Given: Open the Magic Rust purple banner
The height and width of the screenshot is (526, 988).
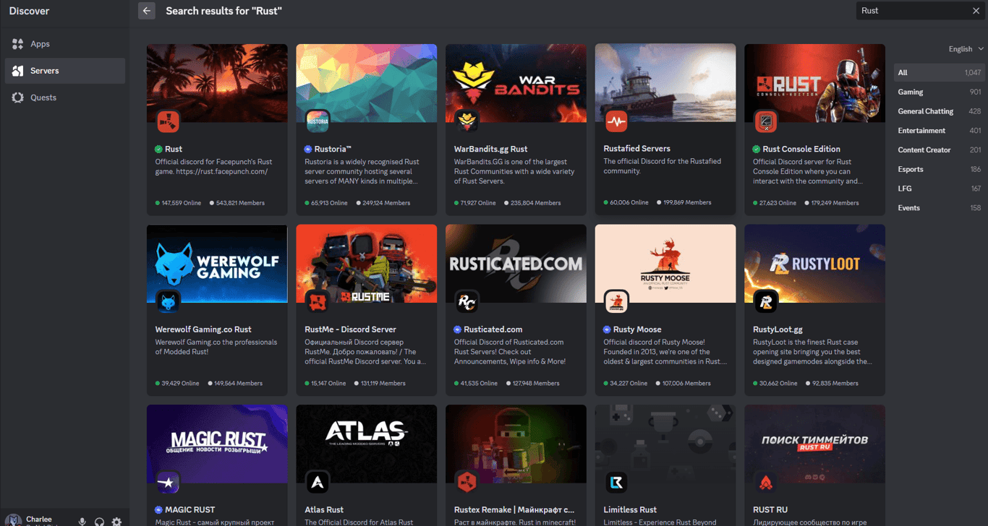Looking at the screenshot, I should pyautogui.click(x=217, y=442).
